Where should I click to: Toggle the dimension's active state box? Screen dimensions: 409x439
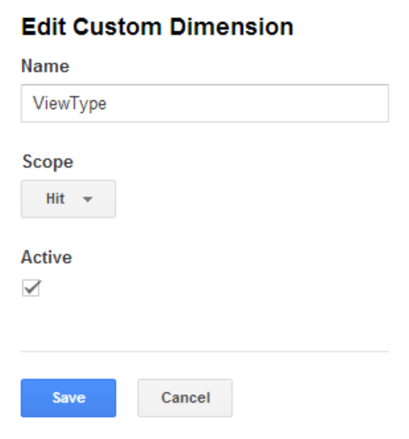pyautogui.click(x=31, y=288)
